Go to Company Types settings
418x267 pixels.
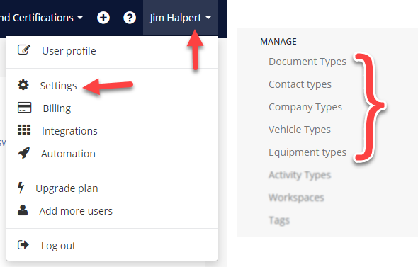[x=305, y=107]
